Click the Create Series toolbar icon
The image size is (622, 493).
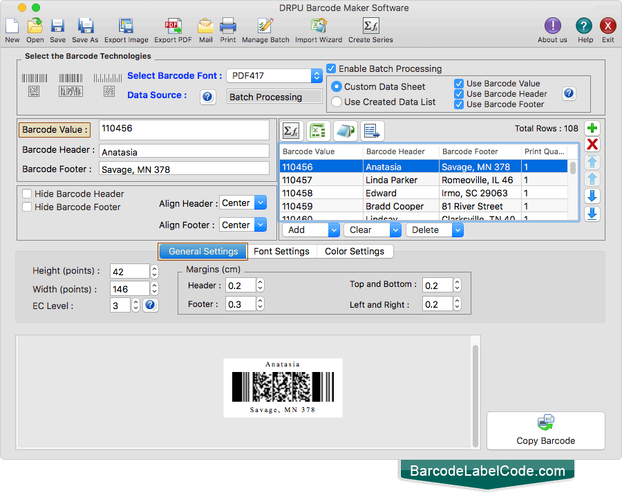(x=371, y=26)
